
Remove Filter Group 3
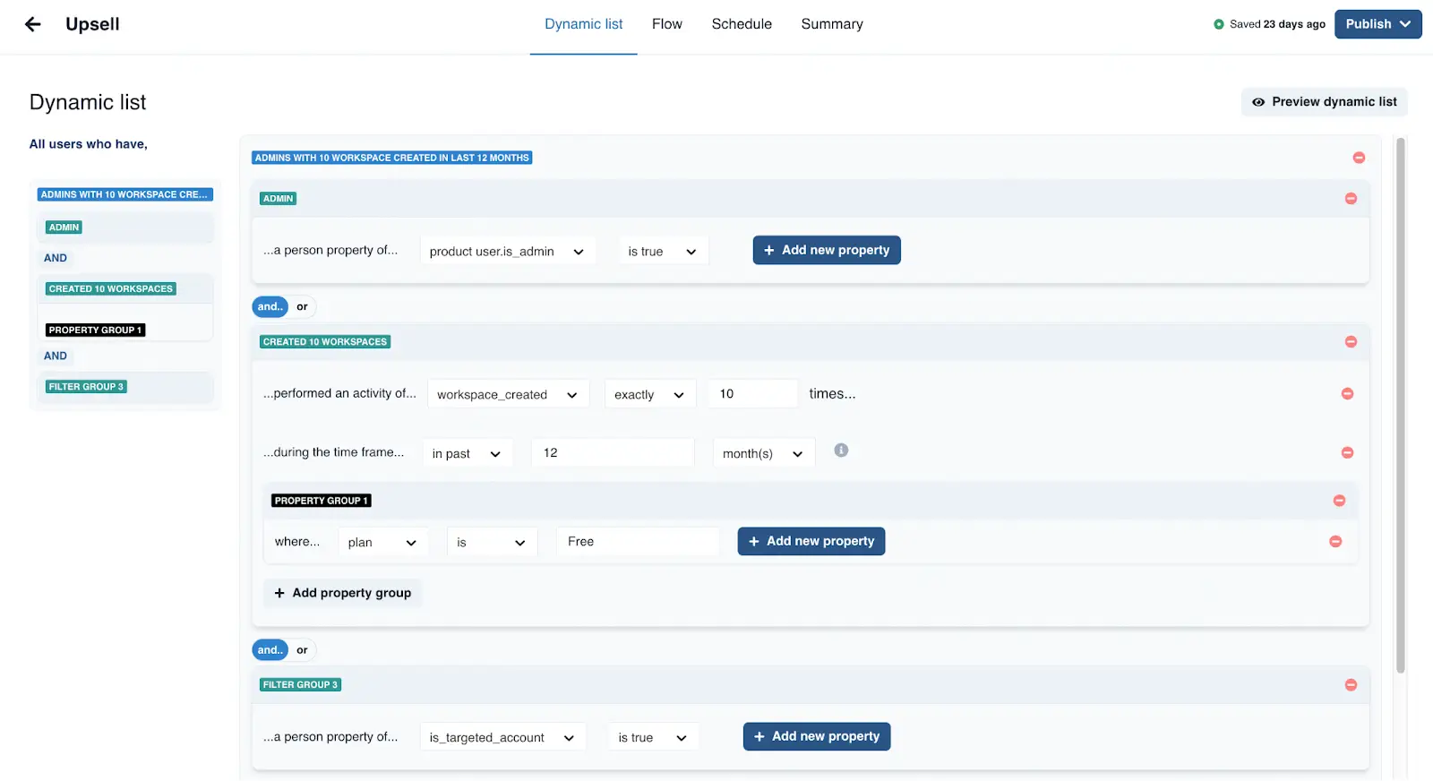click(x=1351, y=685)
